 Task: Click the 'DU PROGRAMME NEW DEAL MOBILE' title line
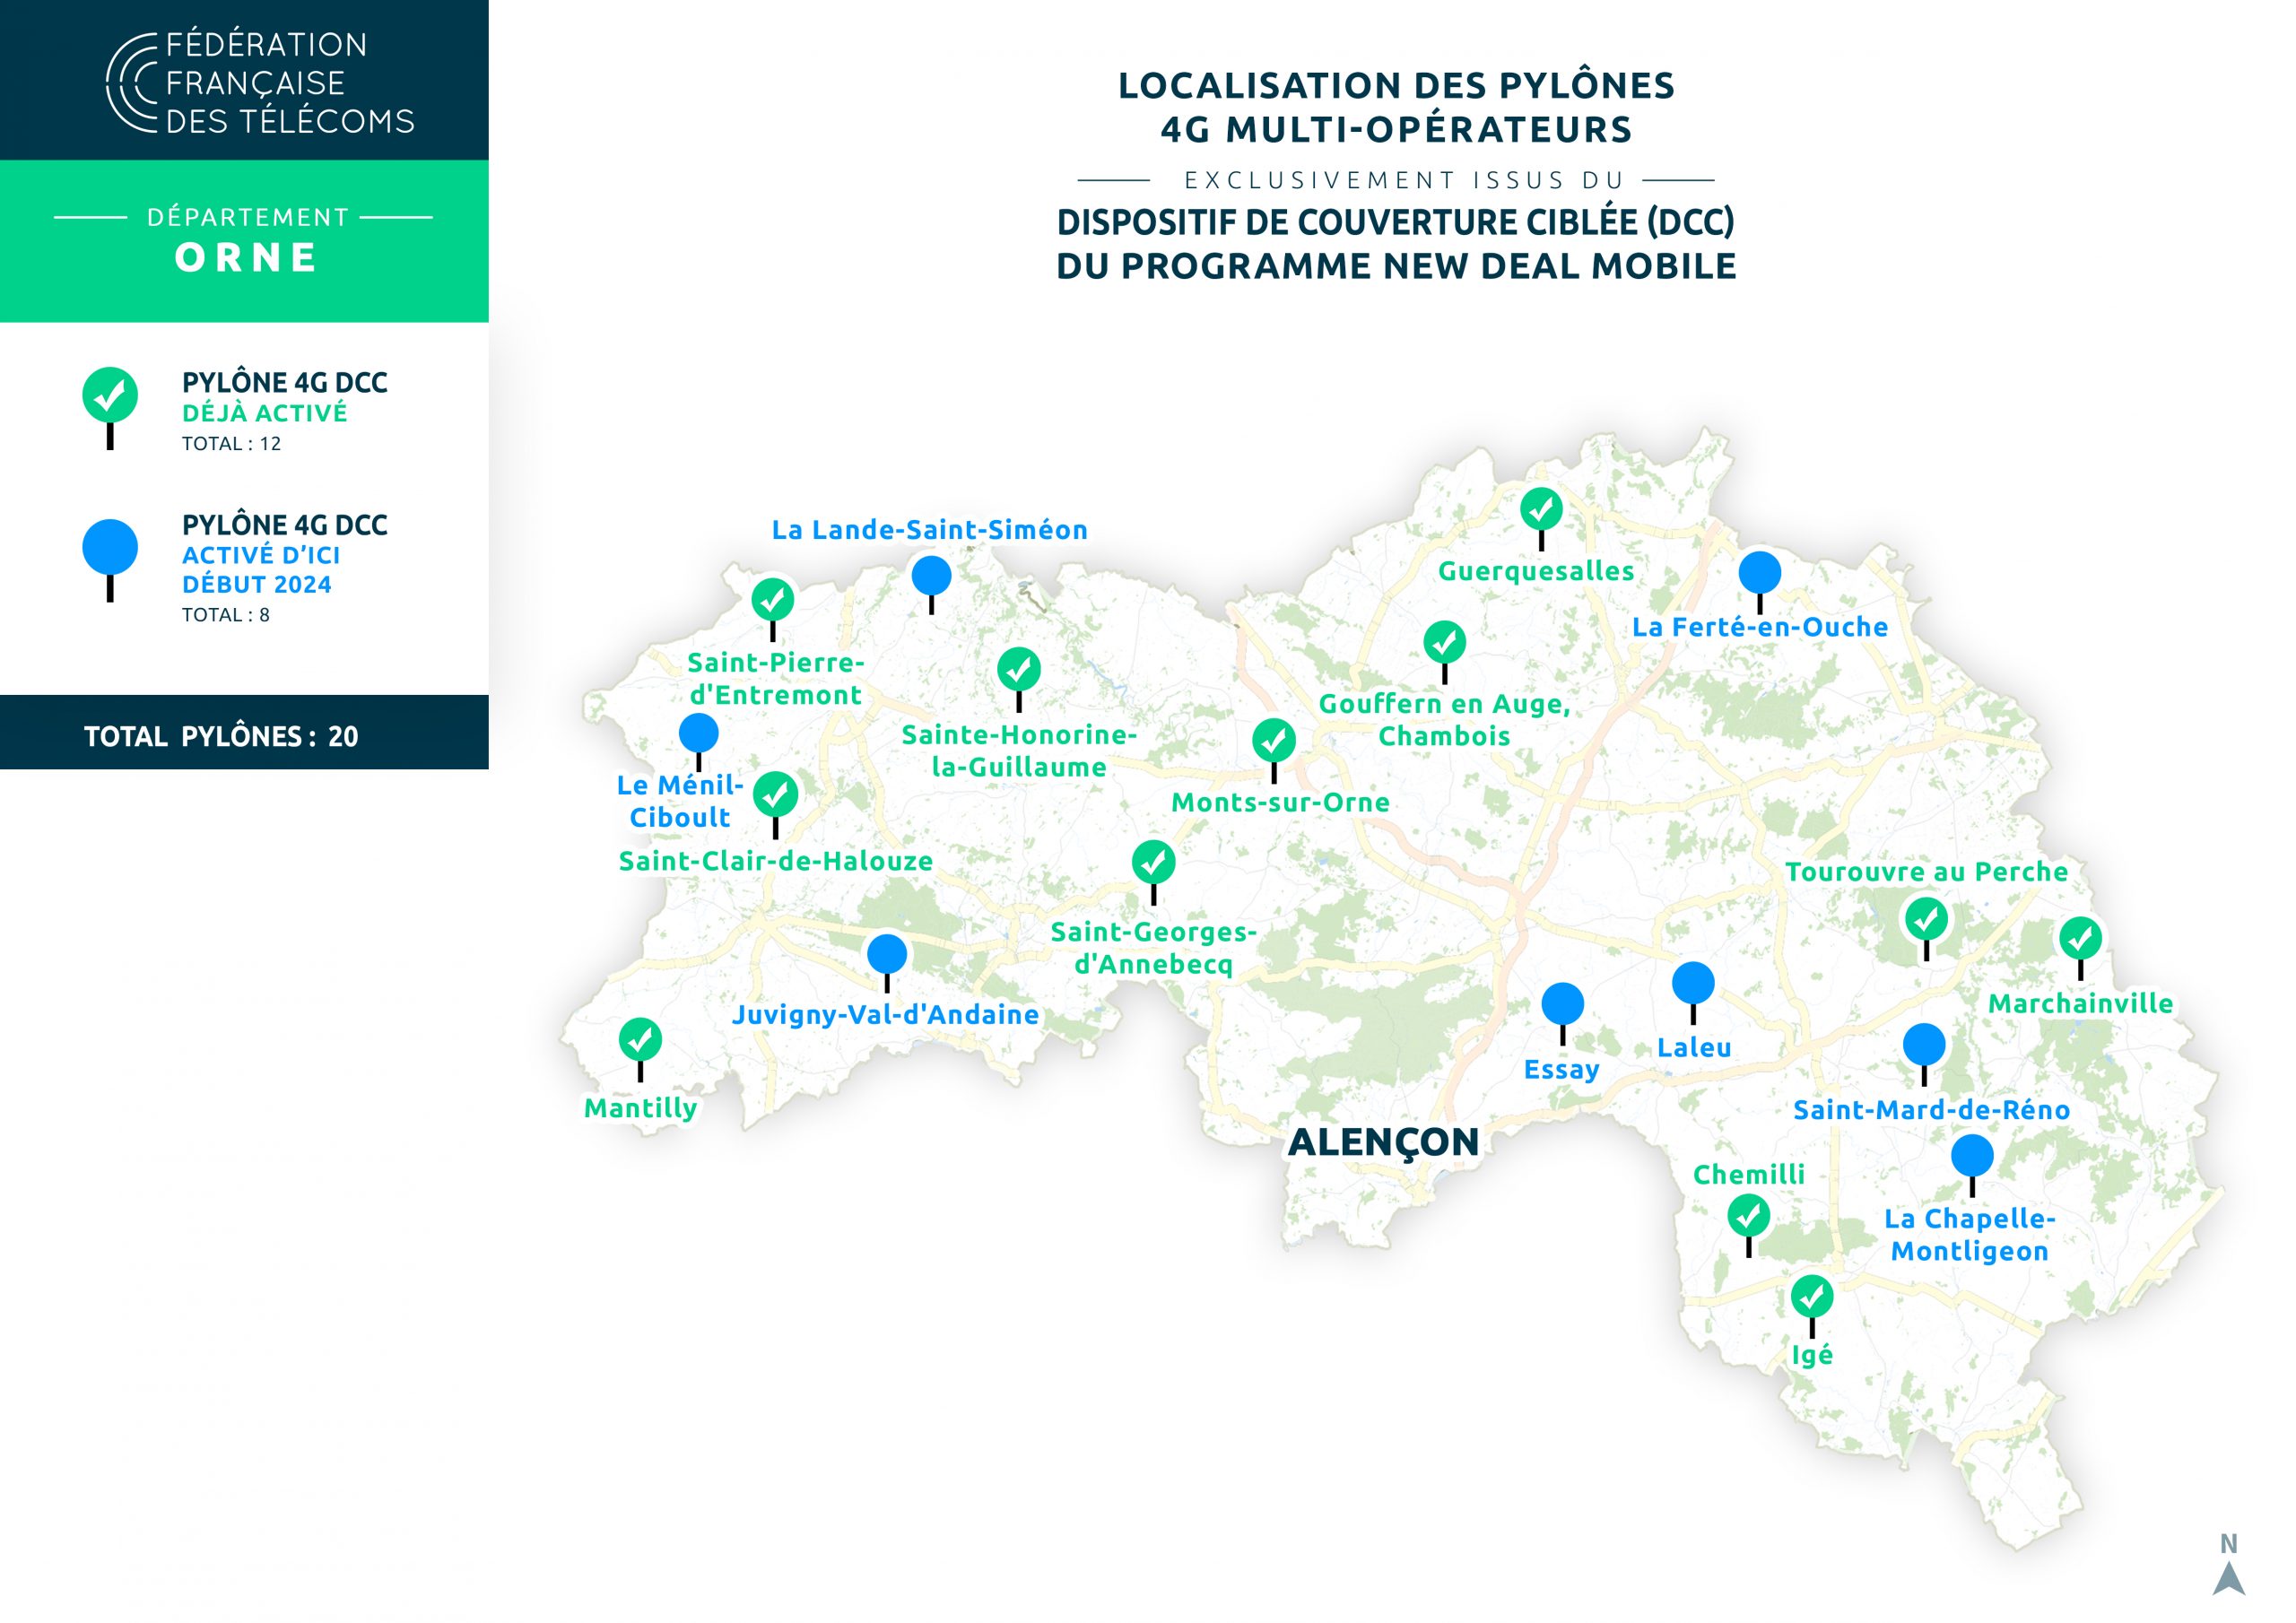tap(1396, 266)
